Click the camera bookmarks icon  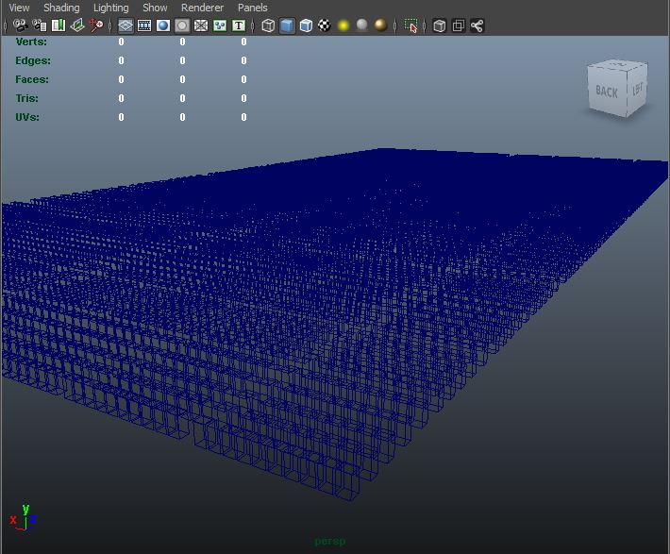[59, 25]
